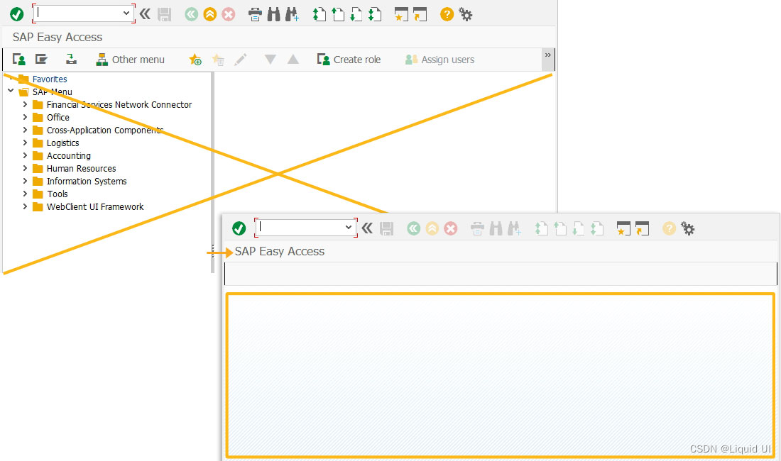The width and height of the screenshot is (781, 461).
Task: Click the Find binoculars icon
Action: [x=273, y=13]
